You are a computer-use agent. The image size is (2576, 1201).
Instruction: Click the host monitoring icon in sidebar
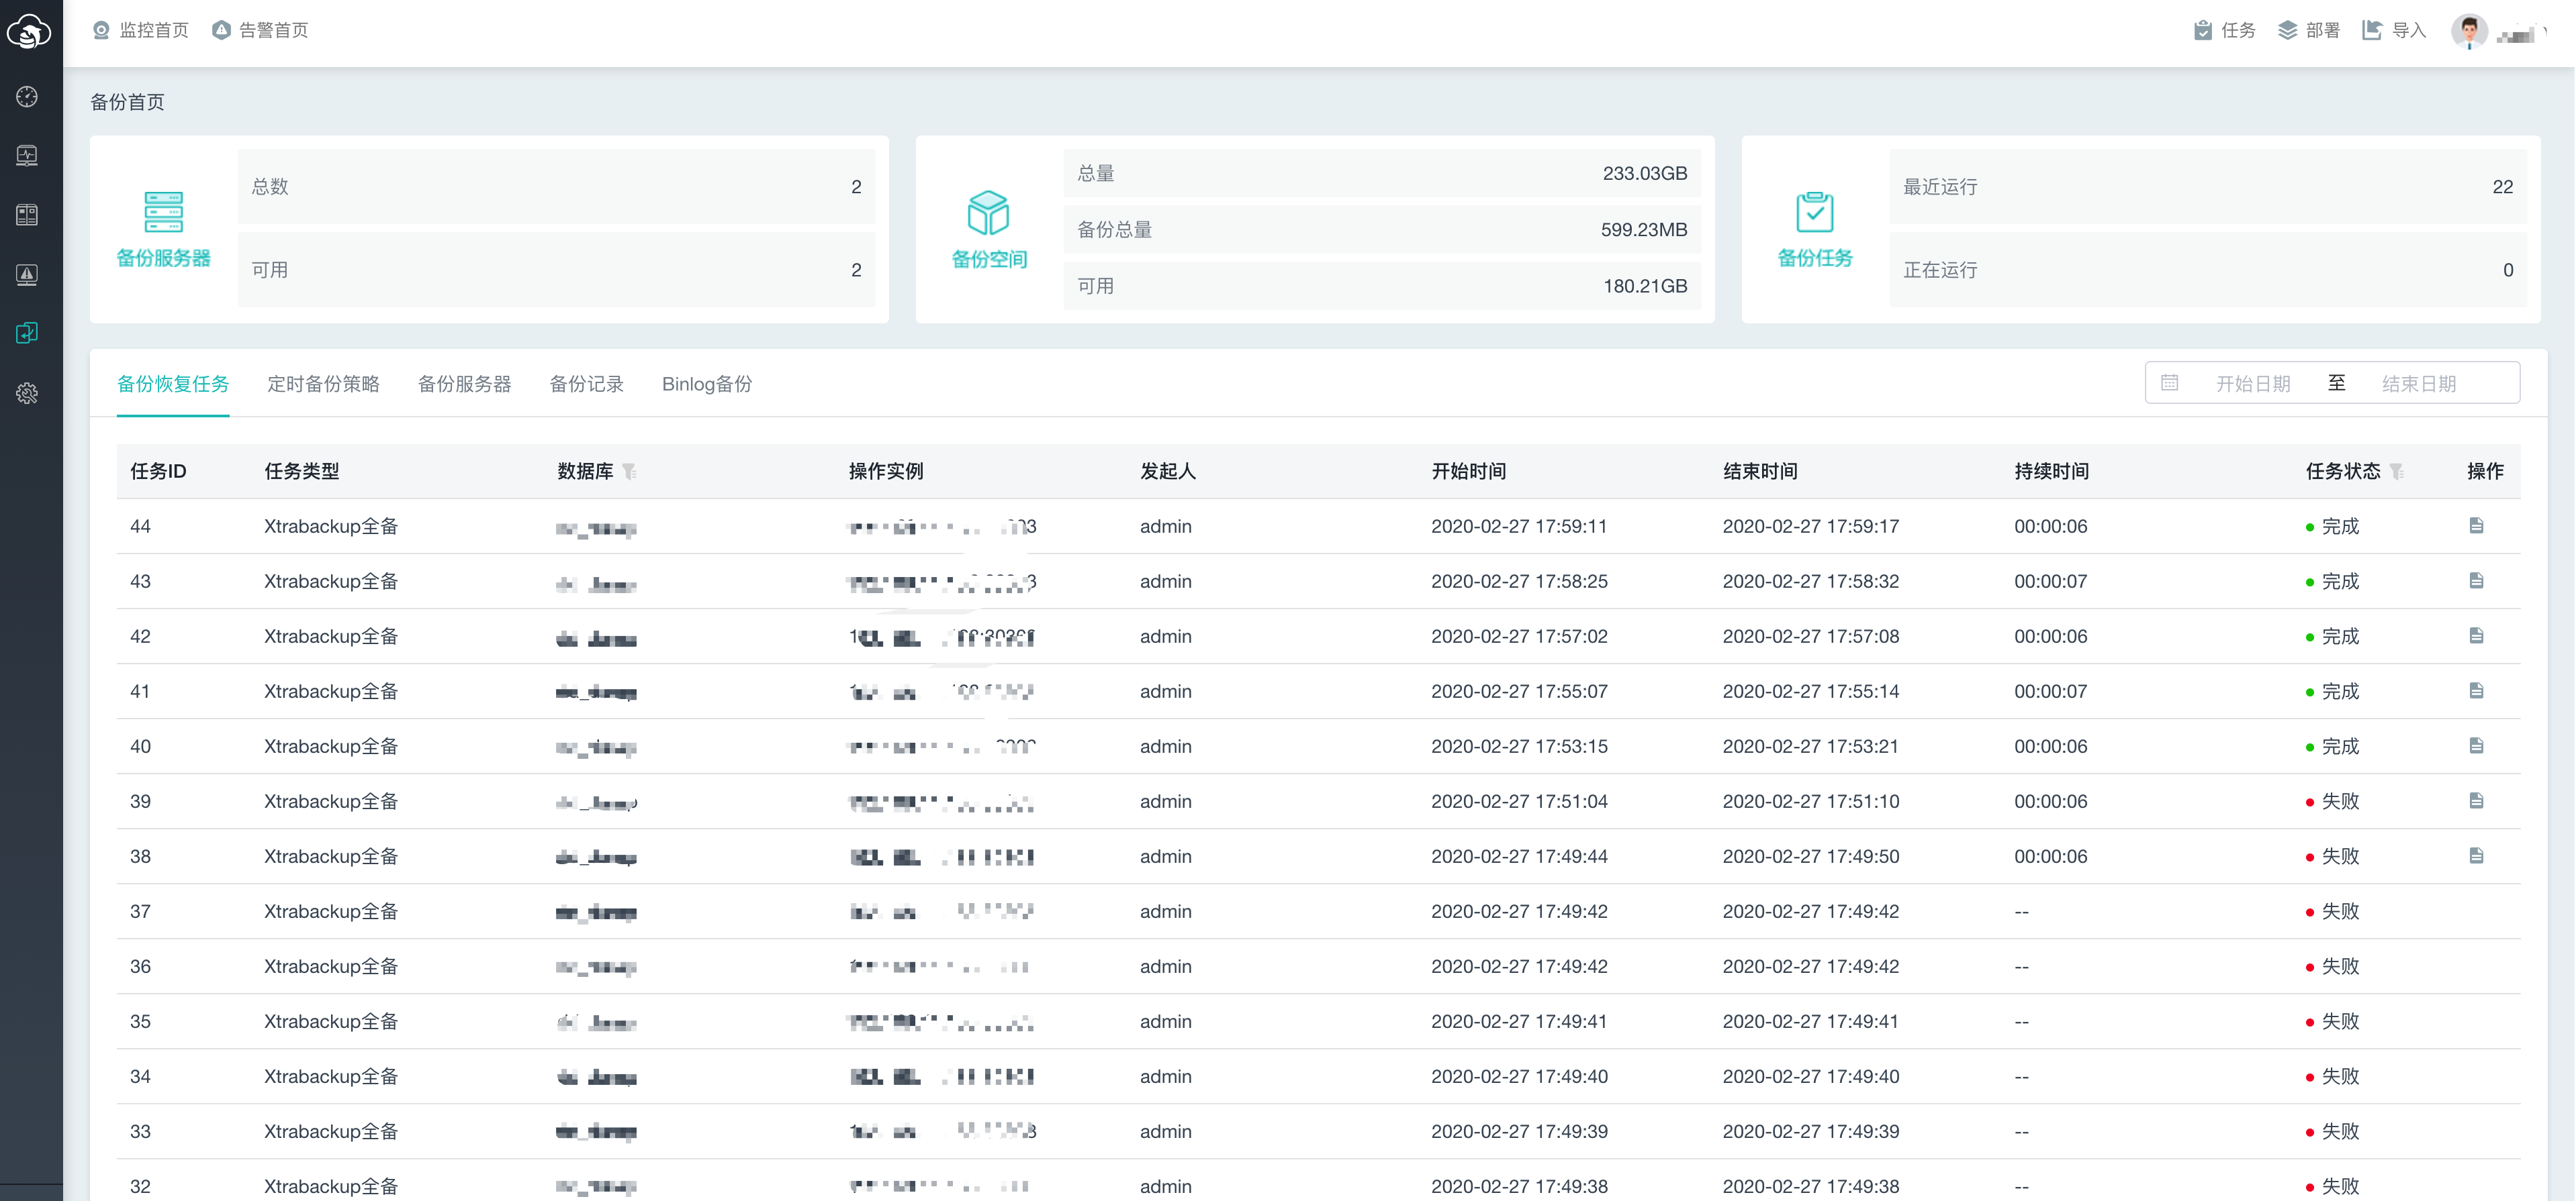pyautogui.click(x=28, y=156)
